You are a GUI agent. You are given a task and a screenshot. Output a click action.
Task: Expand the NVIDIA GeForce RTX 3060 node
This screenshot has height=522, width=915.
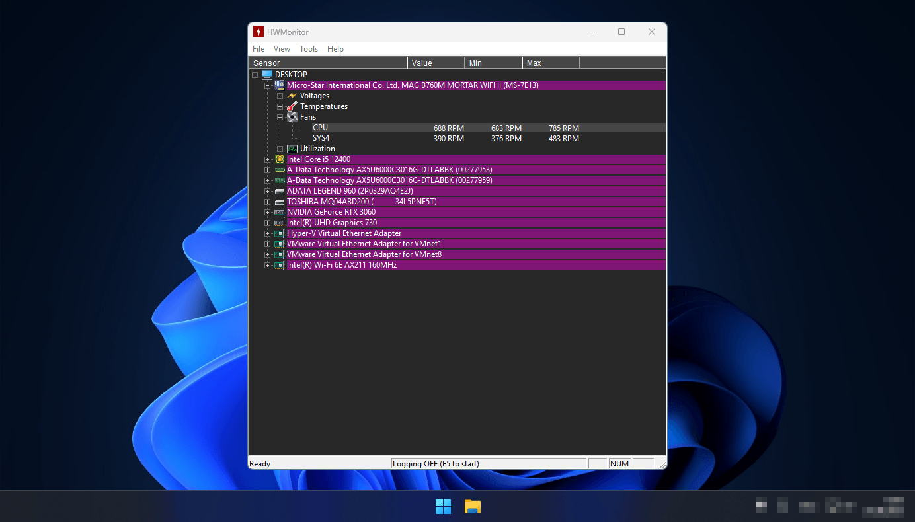(267, 212)
